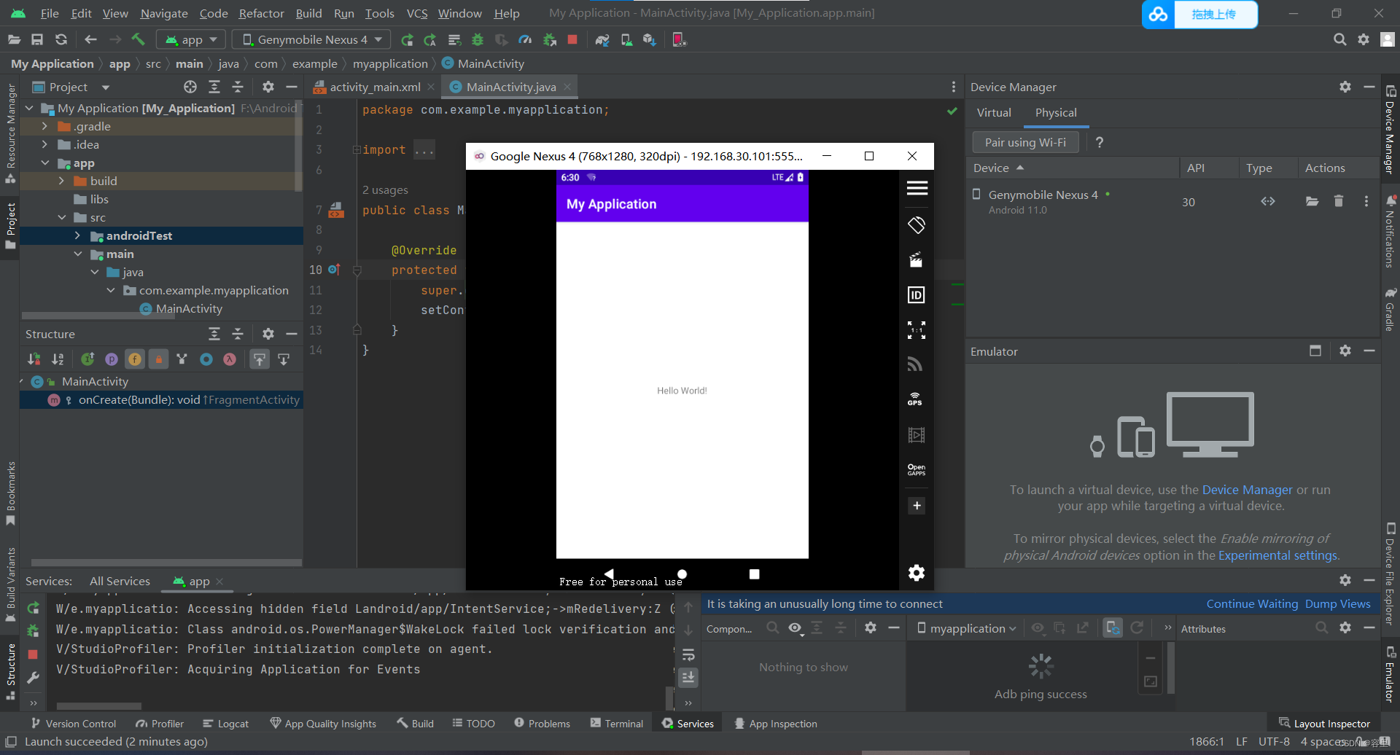Screen dimensions: 1400x755
Task: Sort methods alphabetically in Structure panel
Action: coord(58,359)
